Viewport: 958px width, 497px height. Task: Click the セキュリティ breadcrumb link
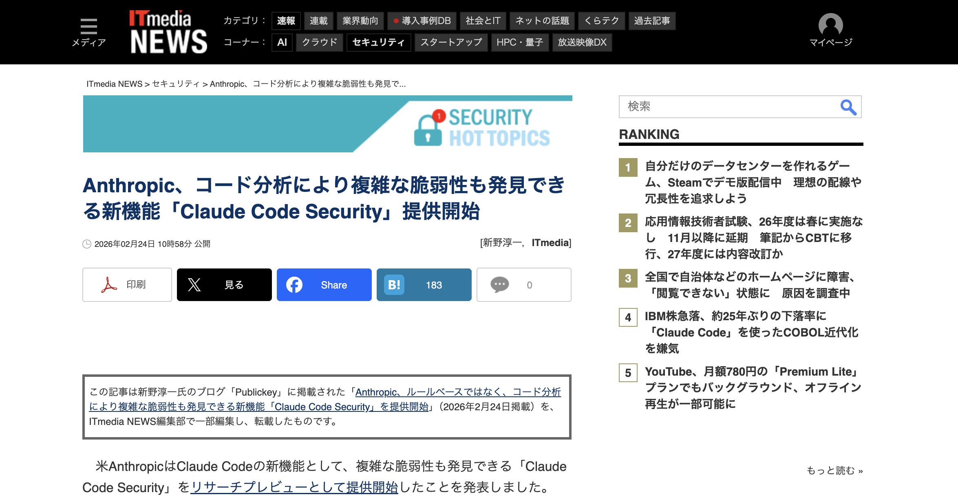coord(176,84)
